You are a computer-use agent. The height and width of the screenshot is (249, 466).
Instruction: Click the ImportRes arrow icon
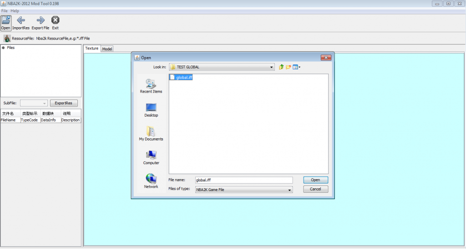click(x=21, y=20)
